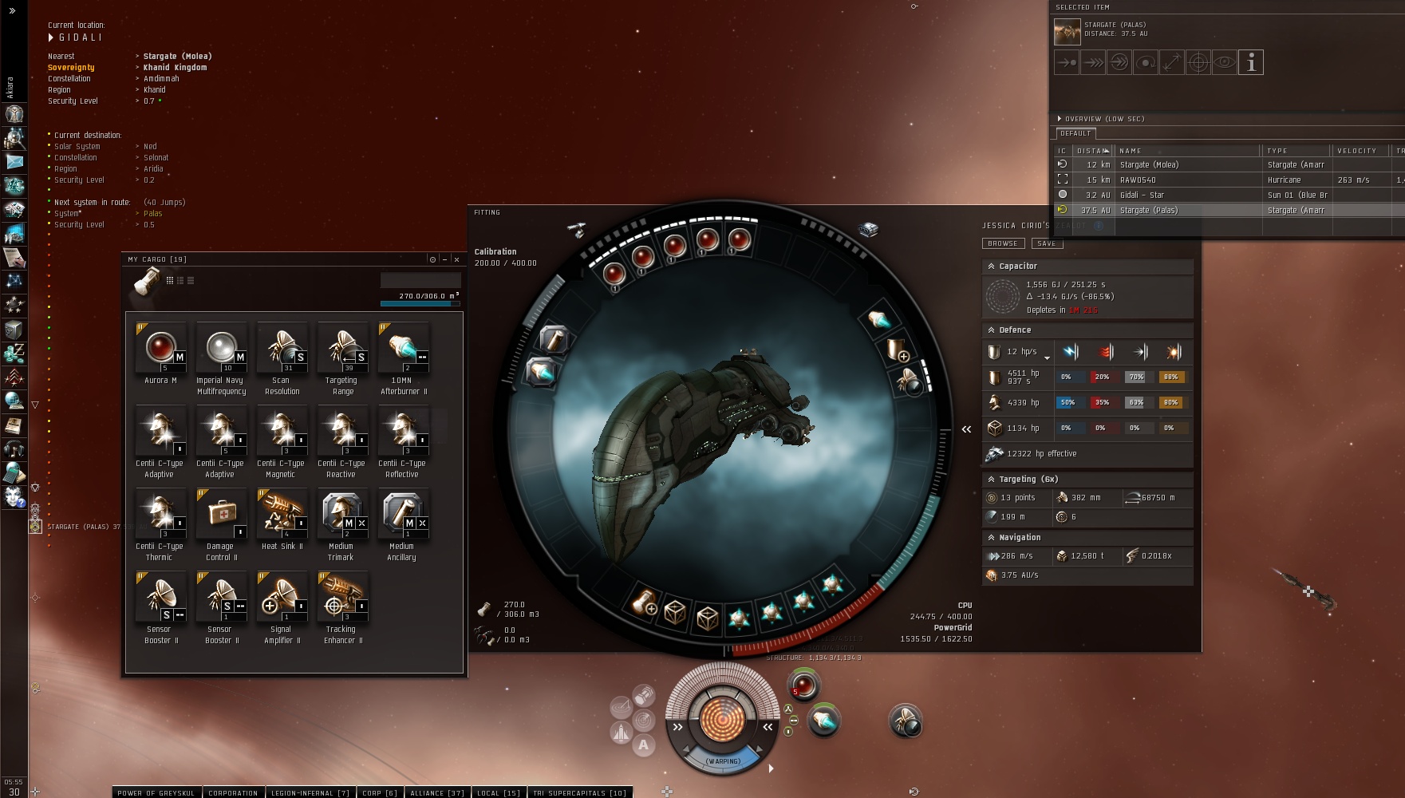Pin the My Cargo window
1405x798 pixels.
coord(432,259)
